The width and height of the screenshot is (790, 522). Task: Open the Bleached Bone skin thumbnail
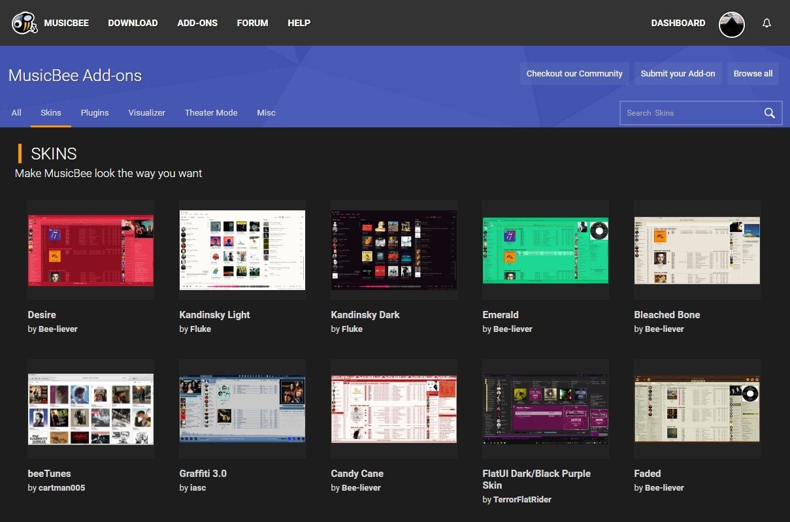click(697, 250)
